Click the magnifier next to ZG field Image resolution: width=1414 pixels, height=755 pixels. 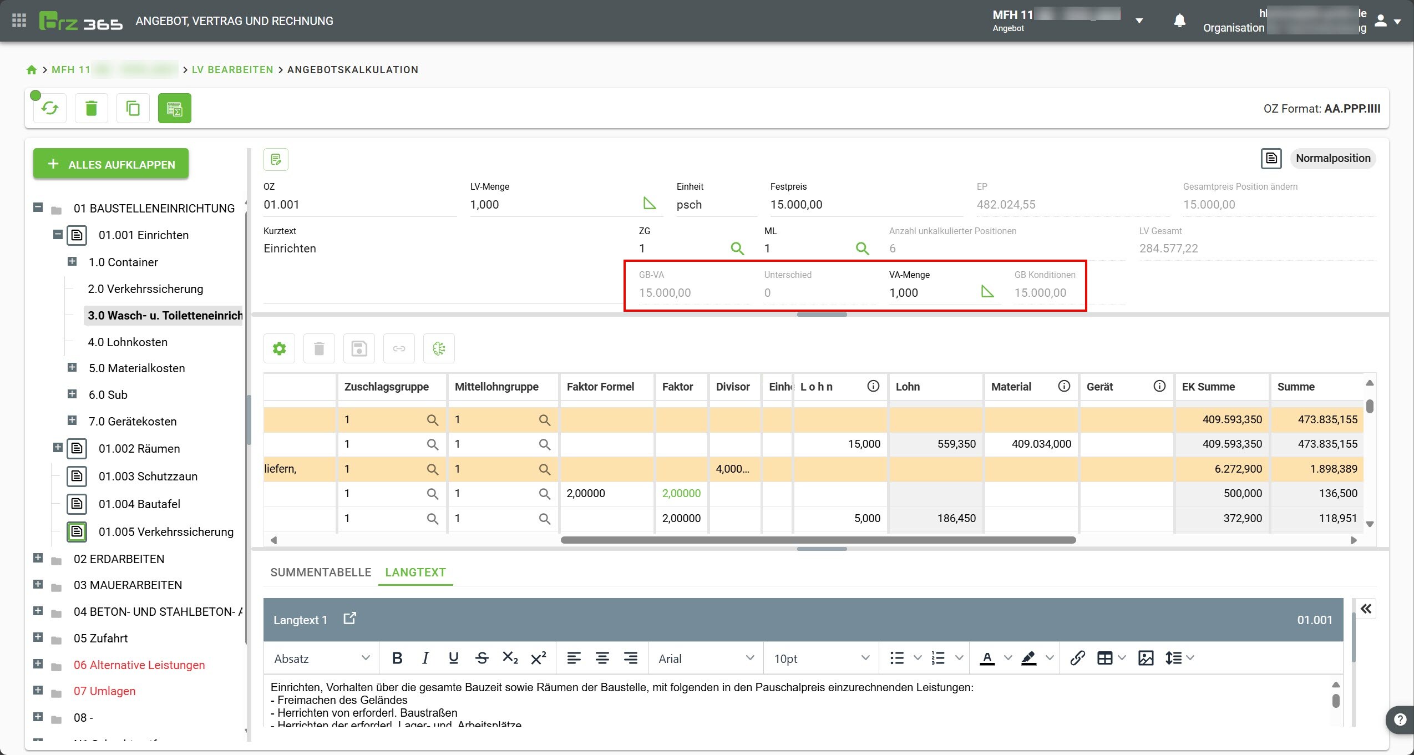pos(737,249)
